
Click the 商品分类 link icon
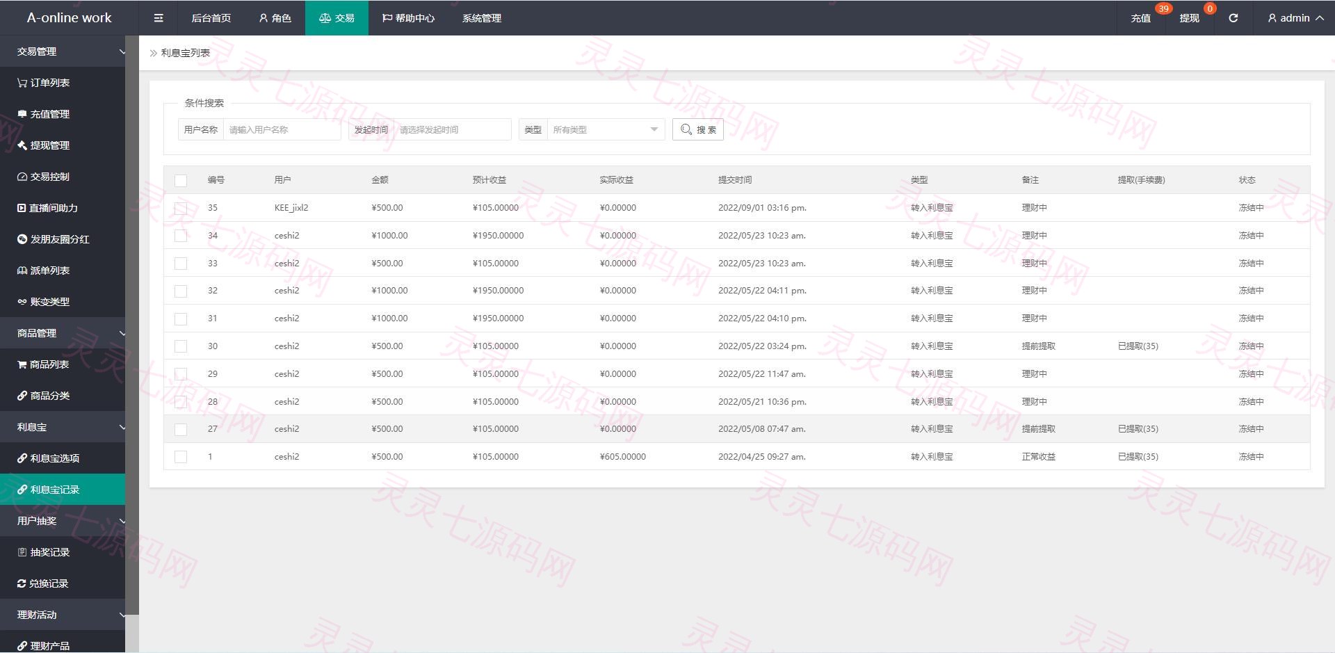[22, 396]
